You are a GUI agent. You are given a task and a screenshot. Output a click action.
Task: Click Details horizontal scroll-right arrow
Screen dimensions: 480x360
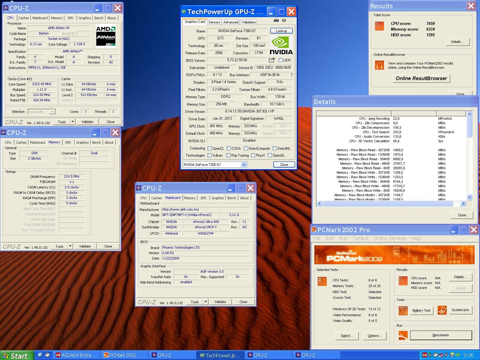point(463,203)
